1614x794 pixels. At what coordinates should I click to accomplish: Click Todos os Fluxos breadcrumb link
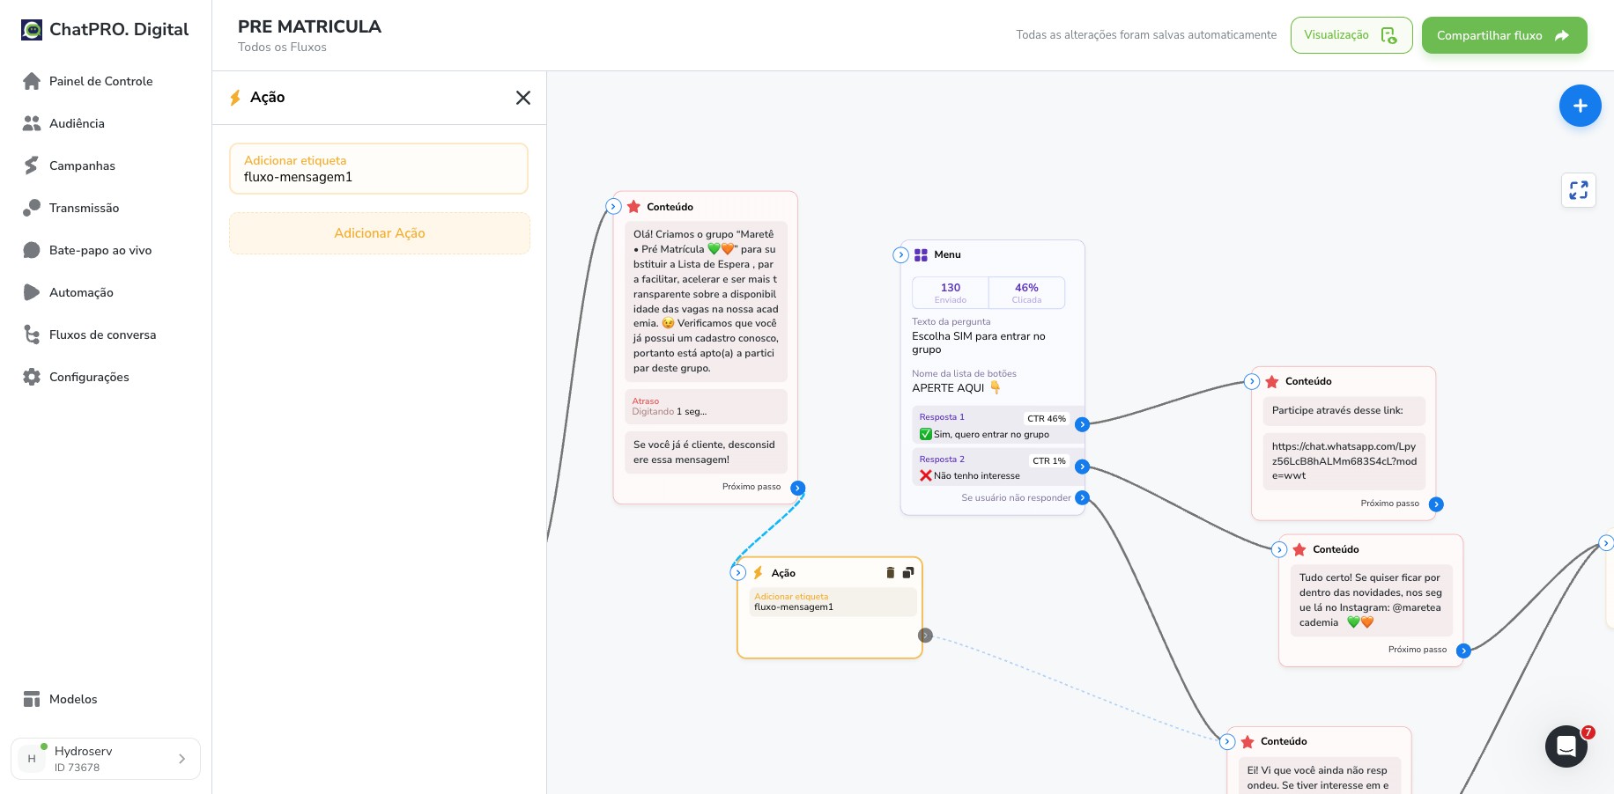coord(282,48)
